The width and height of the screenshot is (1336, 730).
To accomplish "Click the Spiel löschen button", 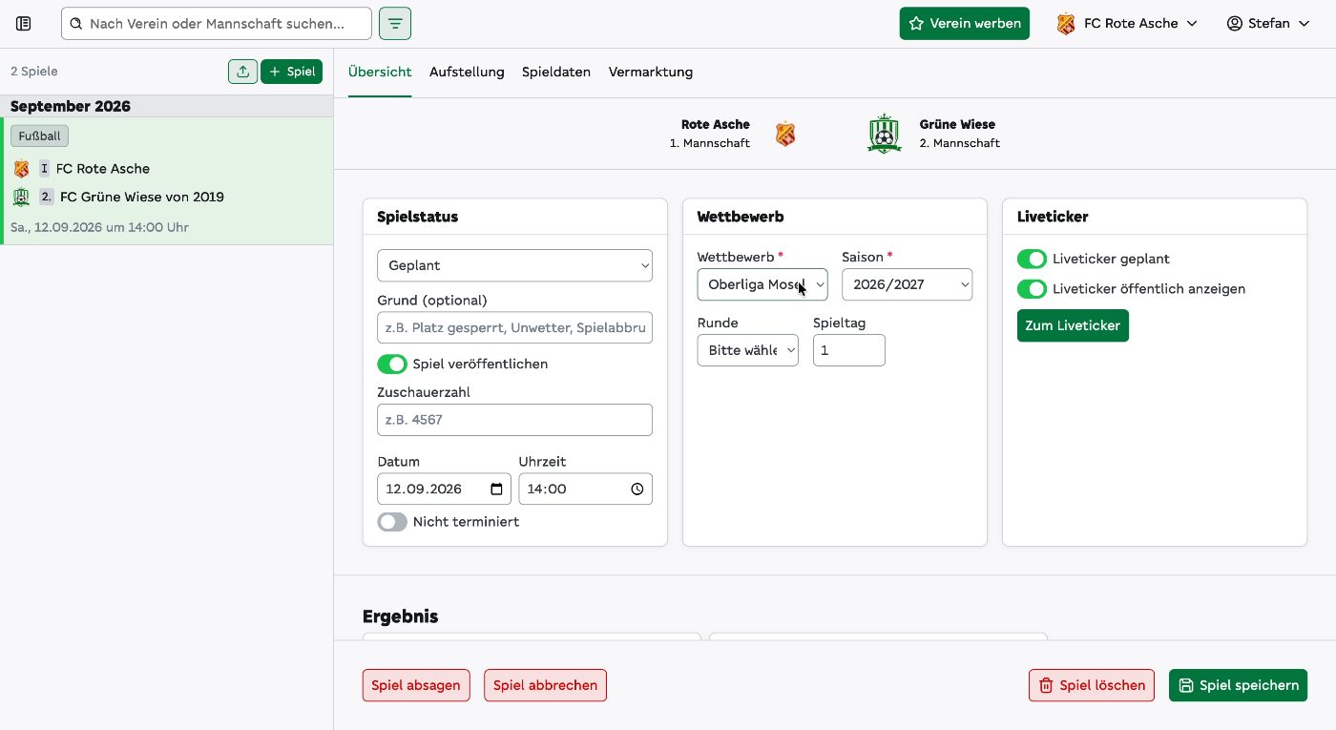I will tap(1092, 685).
